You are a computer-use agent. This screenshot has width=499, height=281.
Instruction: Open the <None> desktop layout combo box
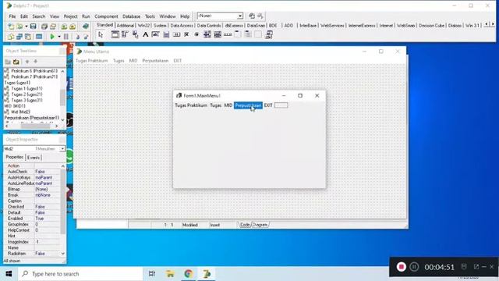click(x=220, y=16)
